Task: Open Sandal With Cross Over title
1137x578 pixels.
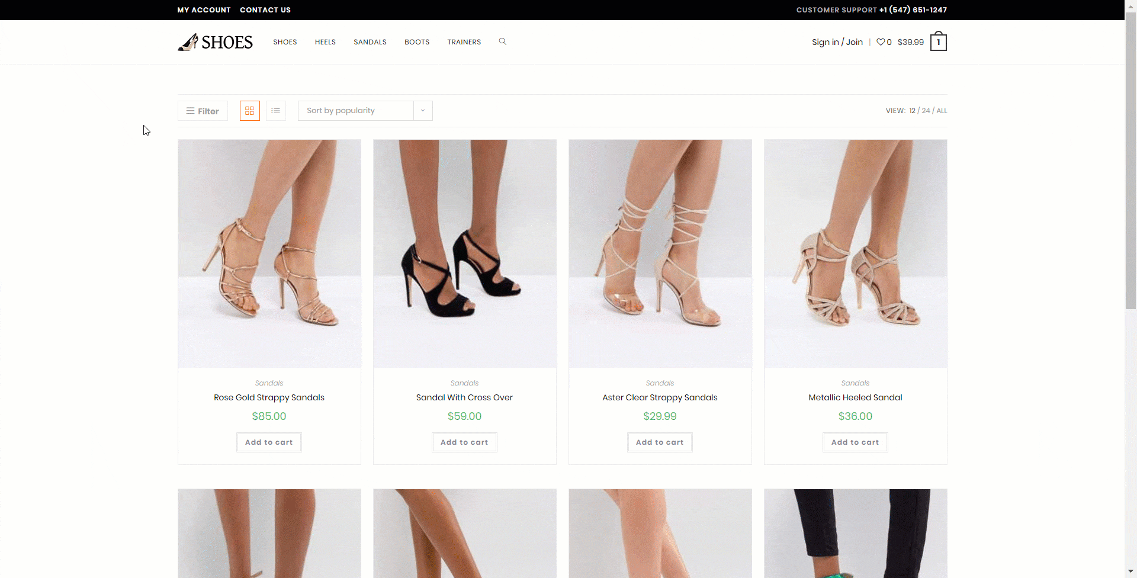Action: (465, 397)
